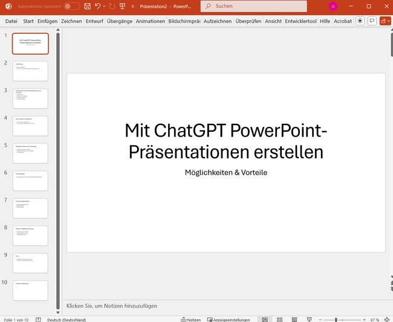The height and width of the screenshot is (322, 393).
Task: Open the Bildschirmpräsentation tab
Action: (184, 21)
